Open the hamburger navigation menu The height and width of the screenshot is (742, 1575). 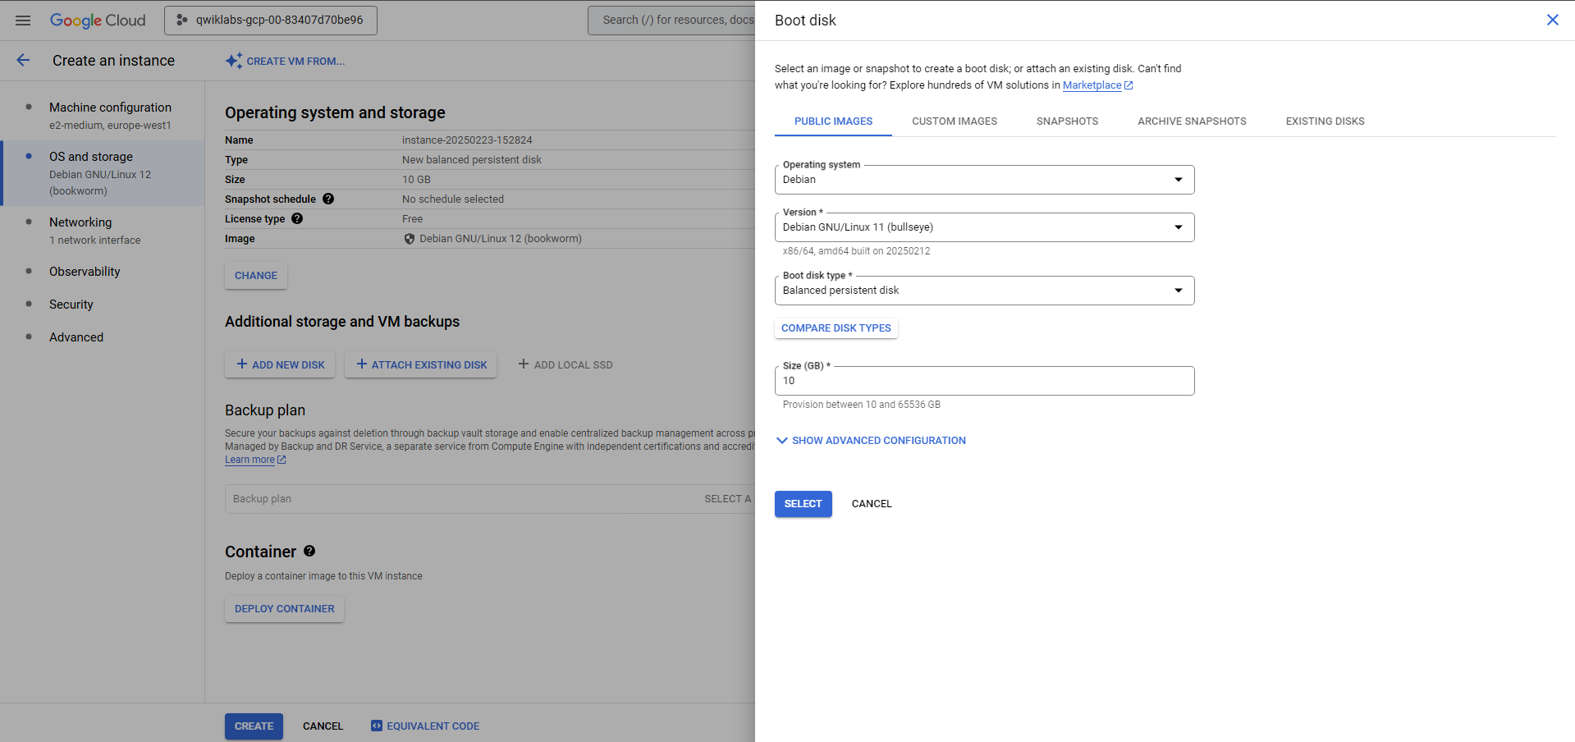click(x=23, y=21)
